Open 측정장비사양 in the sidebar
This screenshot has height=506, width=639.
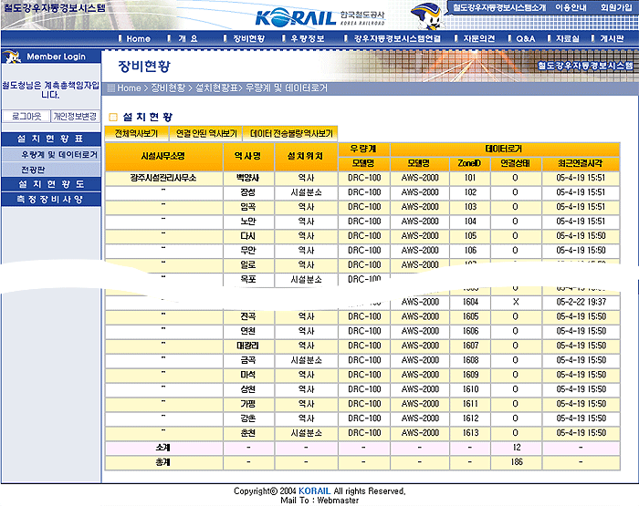click(51, 199)
